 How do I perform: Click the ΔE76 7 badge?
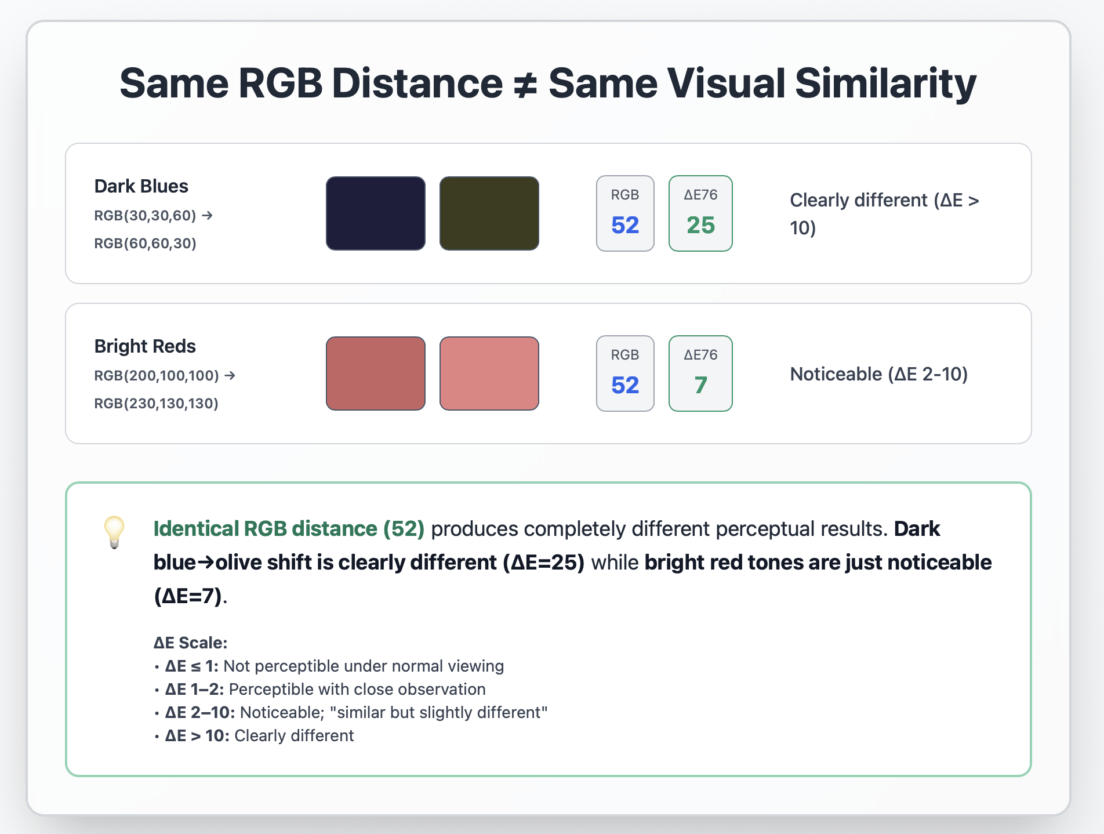coord(700,374)
